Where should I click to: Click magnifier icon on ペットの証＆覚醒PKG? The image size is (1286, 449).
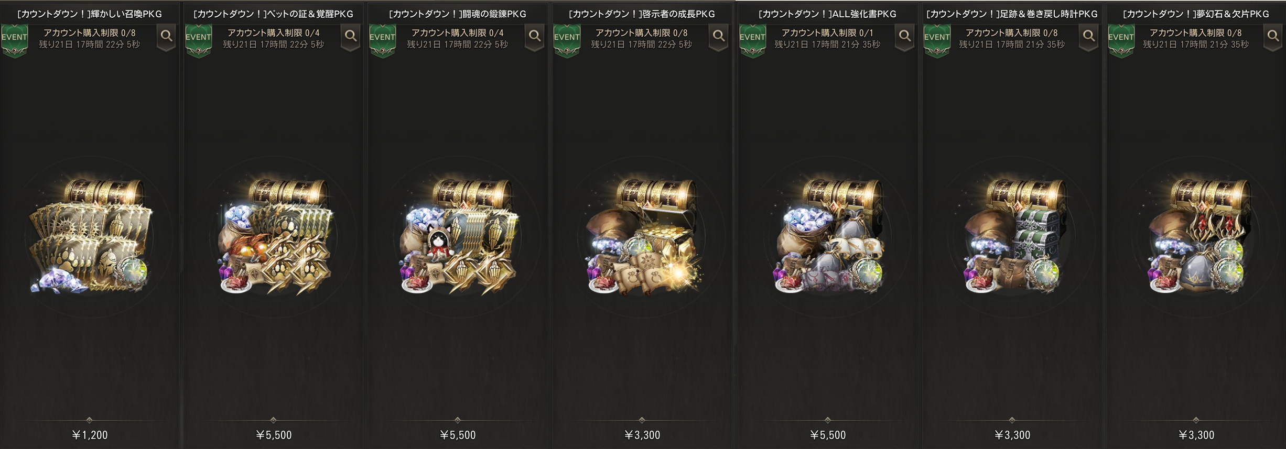click(x=350, y=37)
